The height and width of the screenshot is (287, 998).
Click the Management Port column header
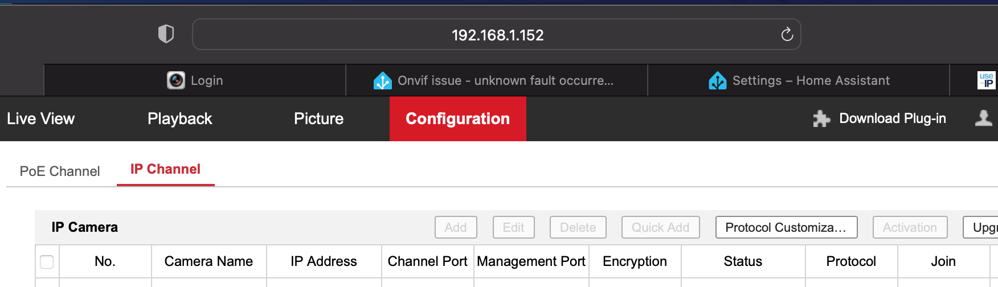point(531,261)
